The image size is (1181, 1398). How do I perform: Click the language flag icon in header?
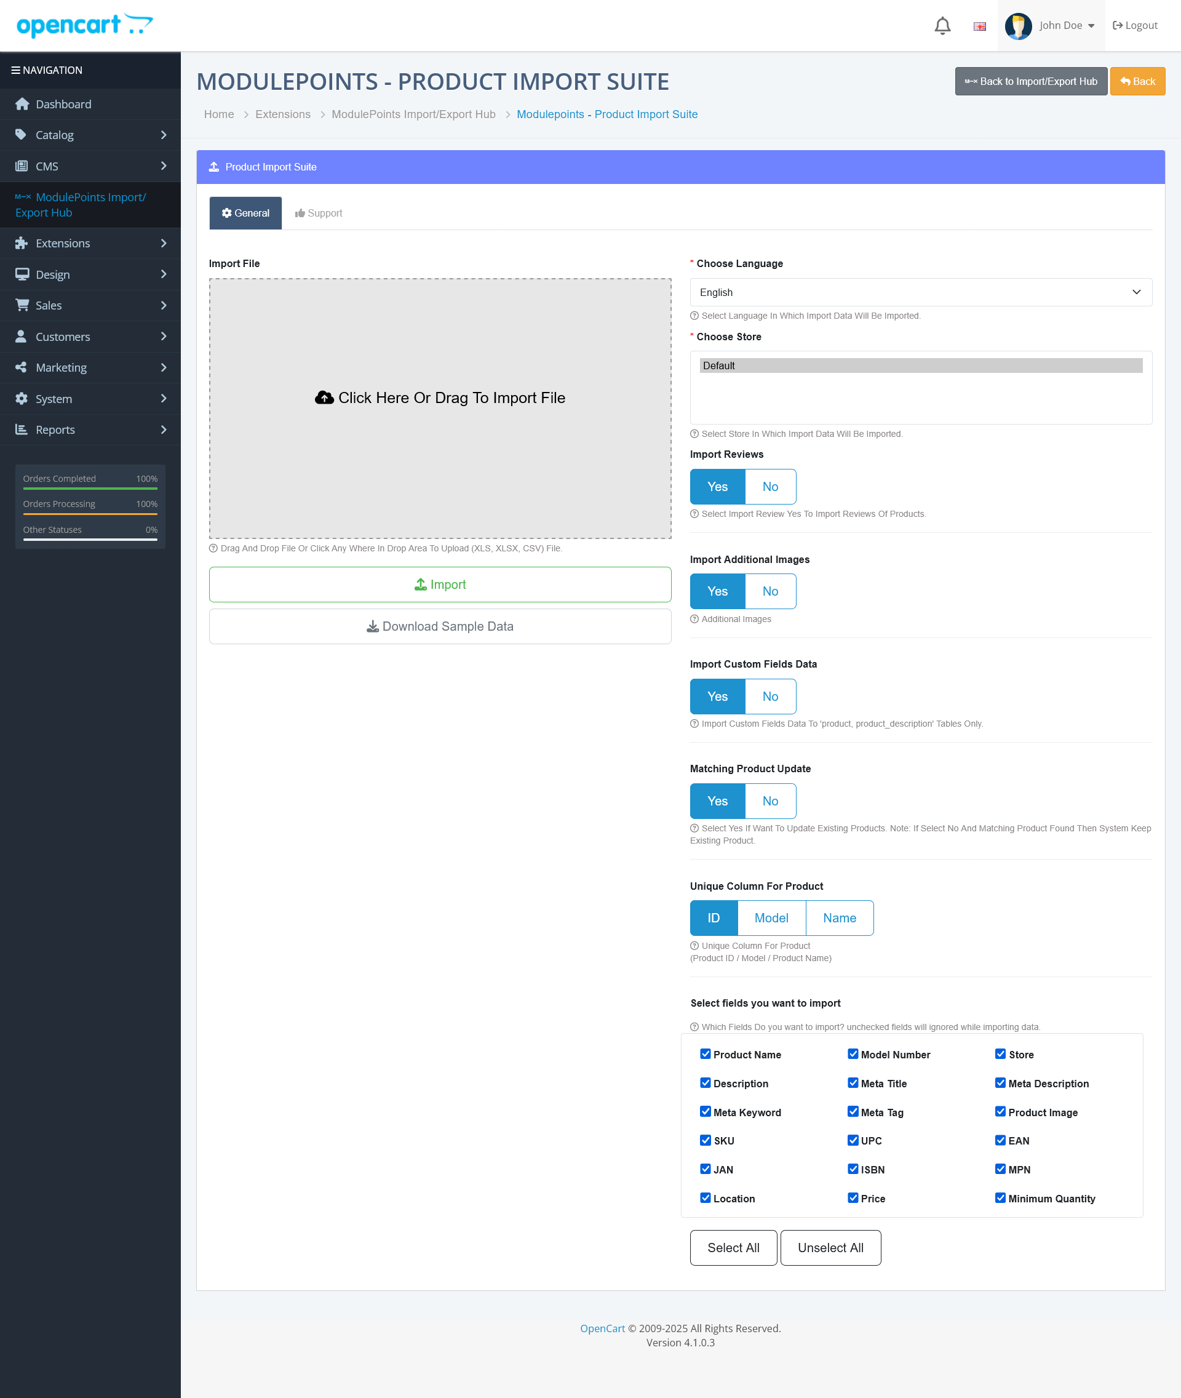979,26
